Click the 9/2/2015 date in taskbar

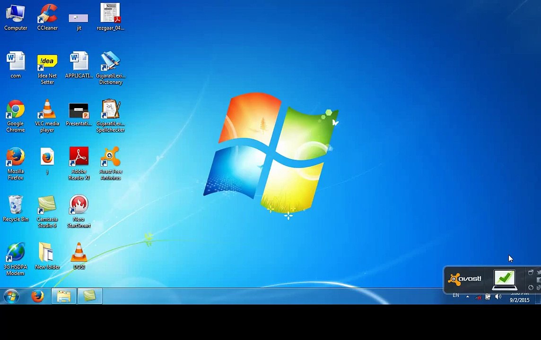(520, 300)
